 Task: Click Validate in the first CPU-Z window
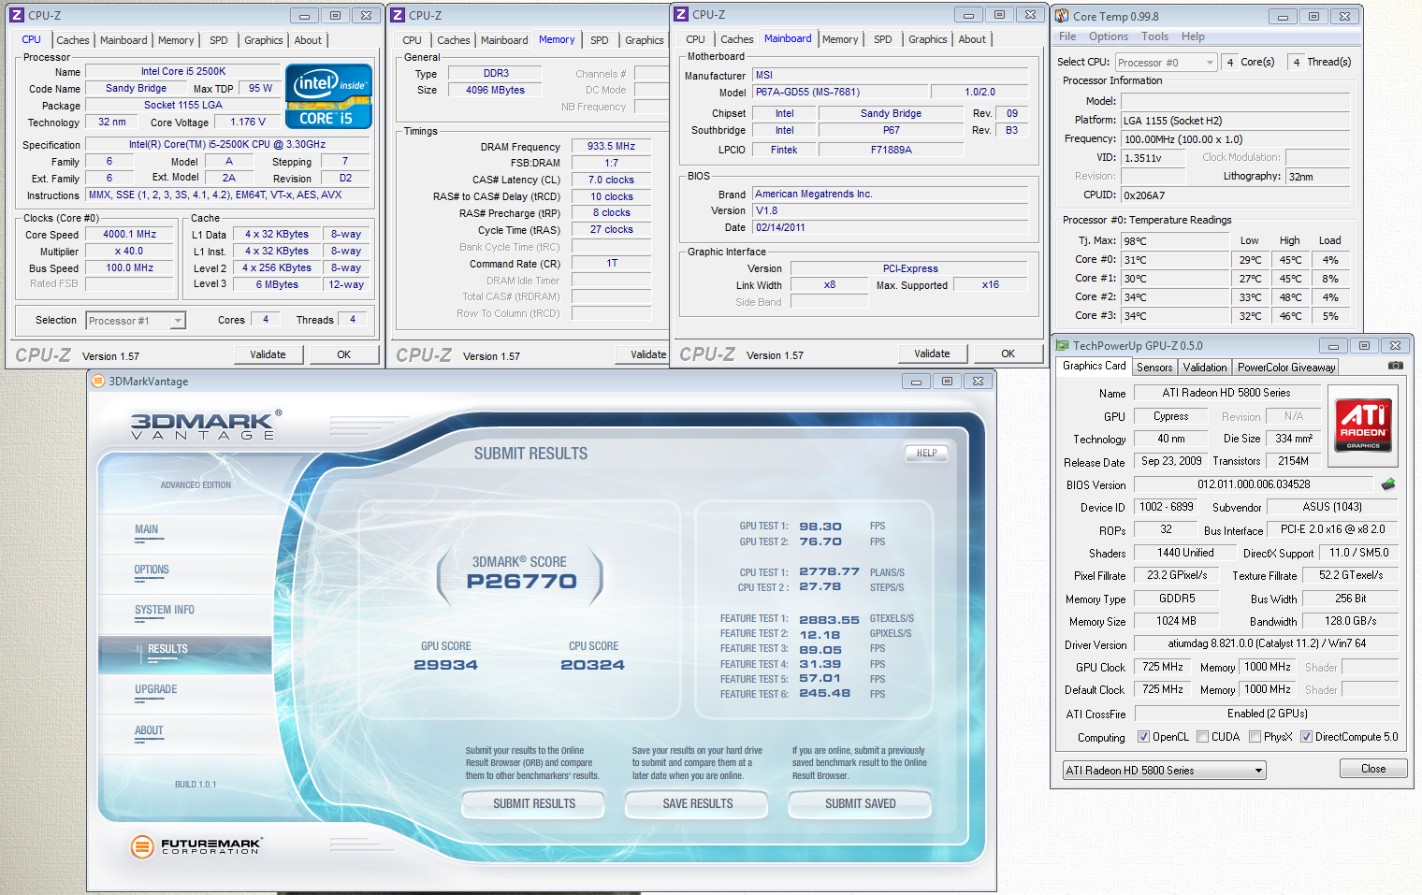268,354
